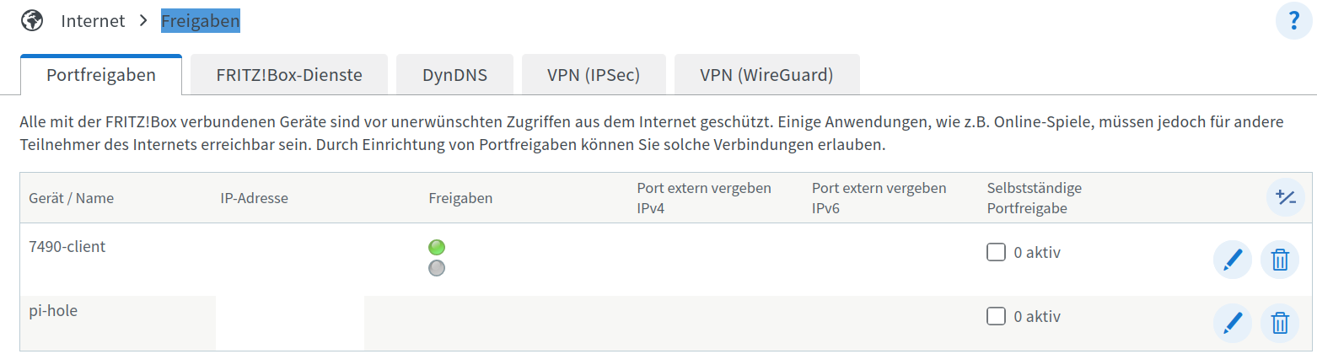The width and height of the screenshot is (1317, 354).
Task: Switch to the FRITZ!Box-Dienste tab
Action: 289,75
